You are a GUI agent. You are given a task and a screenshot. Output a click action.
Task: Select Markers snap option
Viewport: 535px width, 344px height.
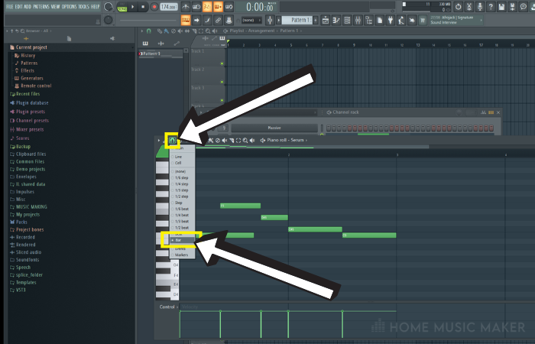tap(183, 255)
